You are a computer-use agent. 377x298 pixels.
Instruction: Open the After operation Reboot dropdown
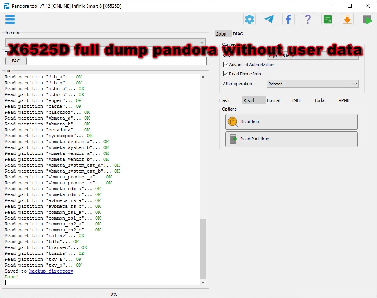(x=355, y=84)
